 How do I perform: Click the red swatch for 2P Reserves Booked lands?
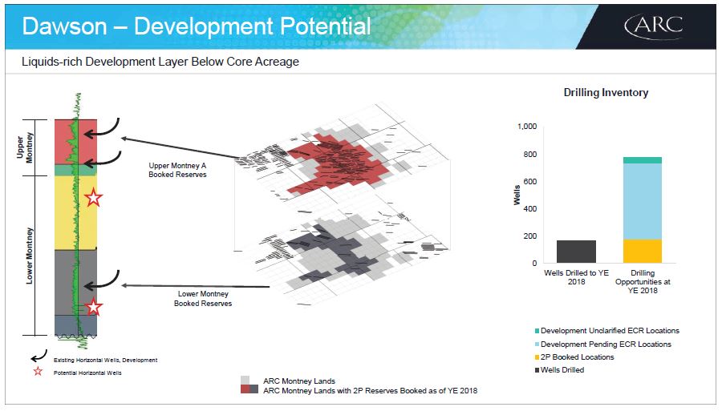[x=245, y=389]
